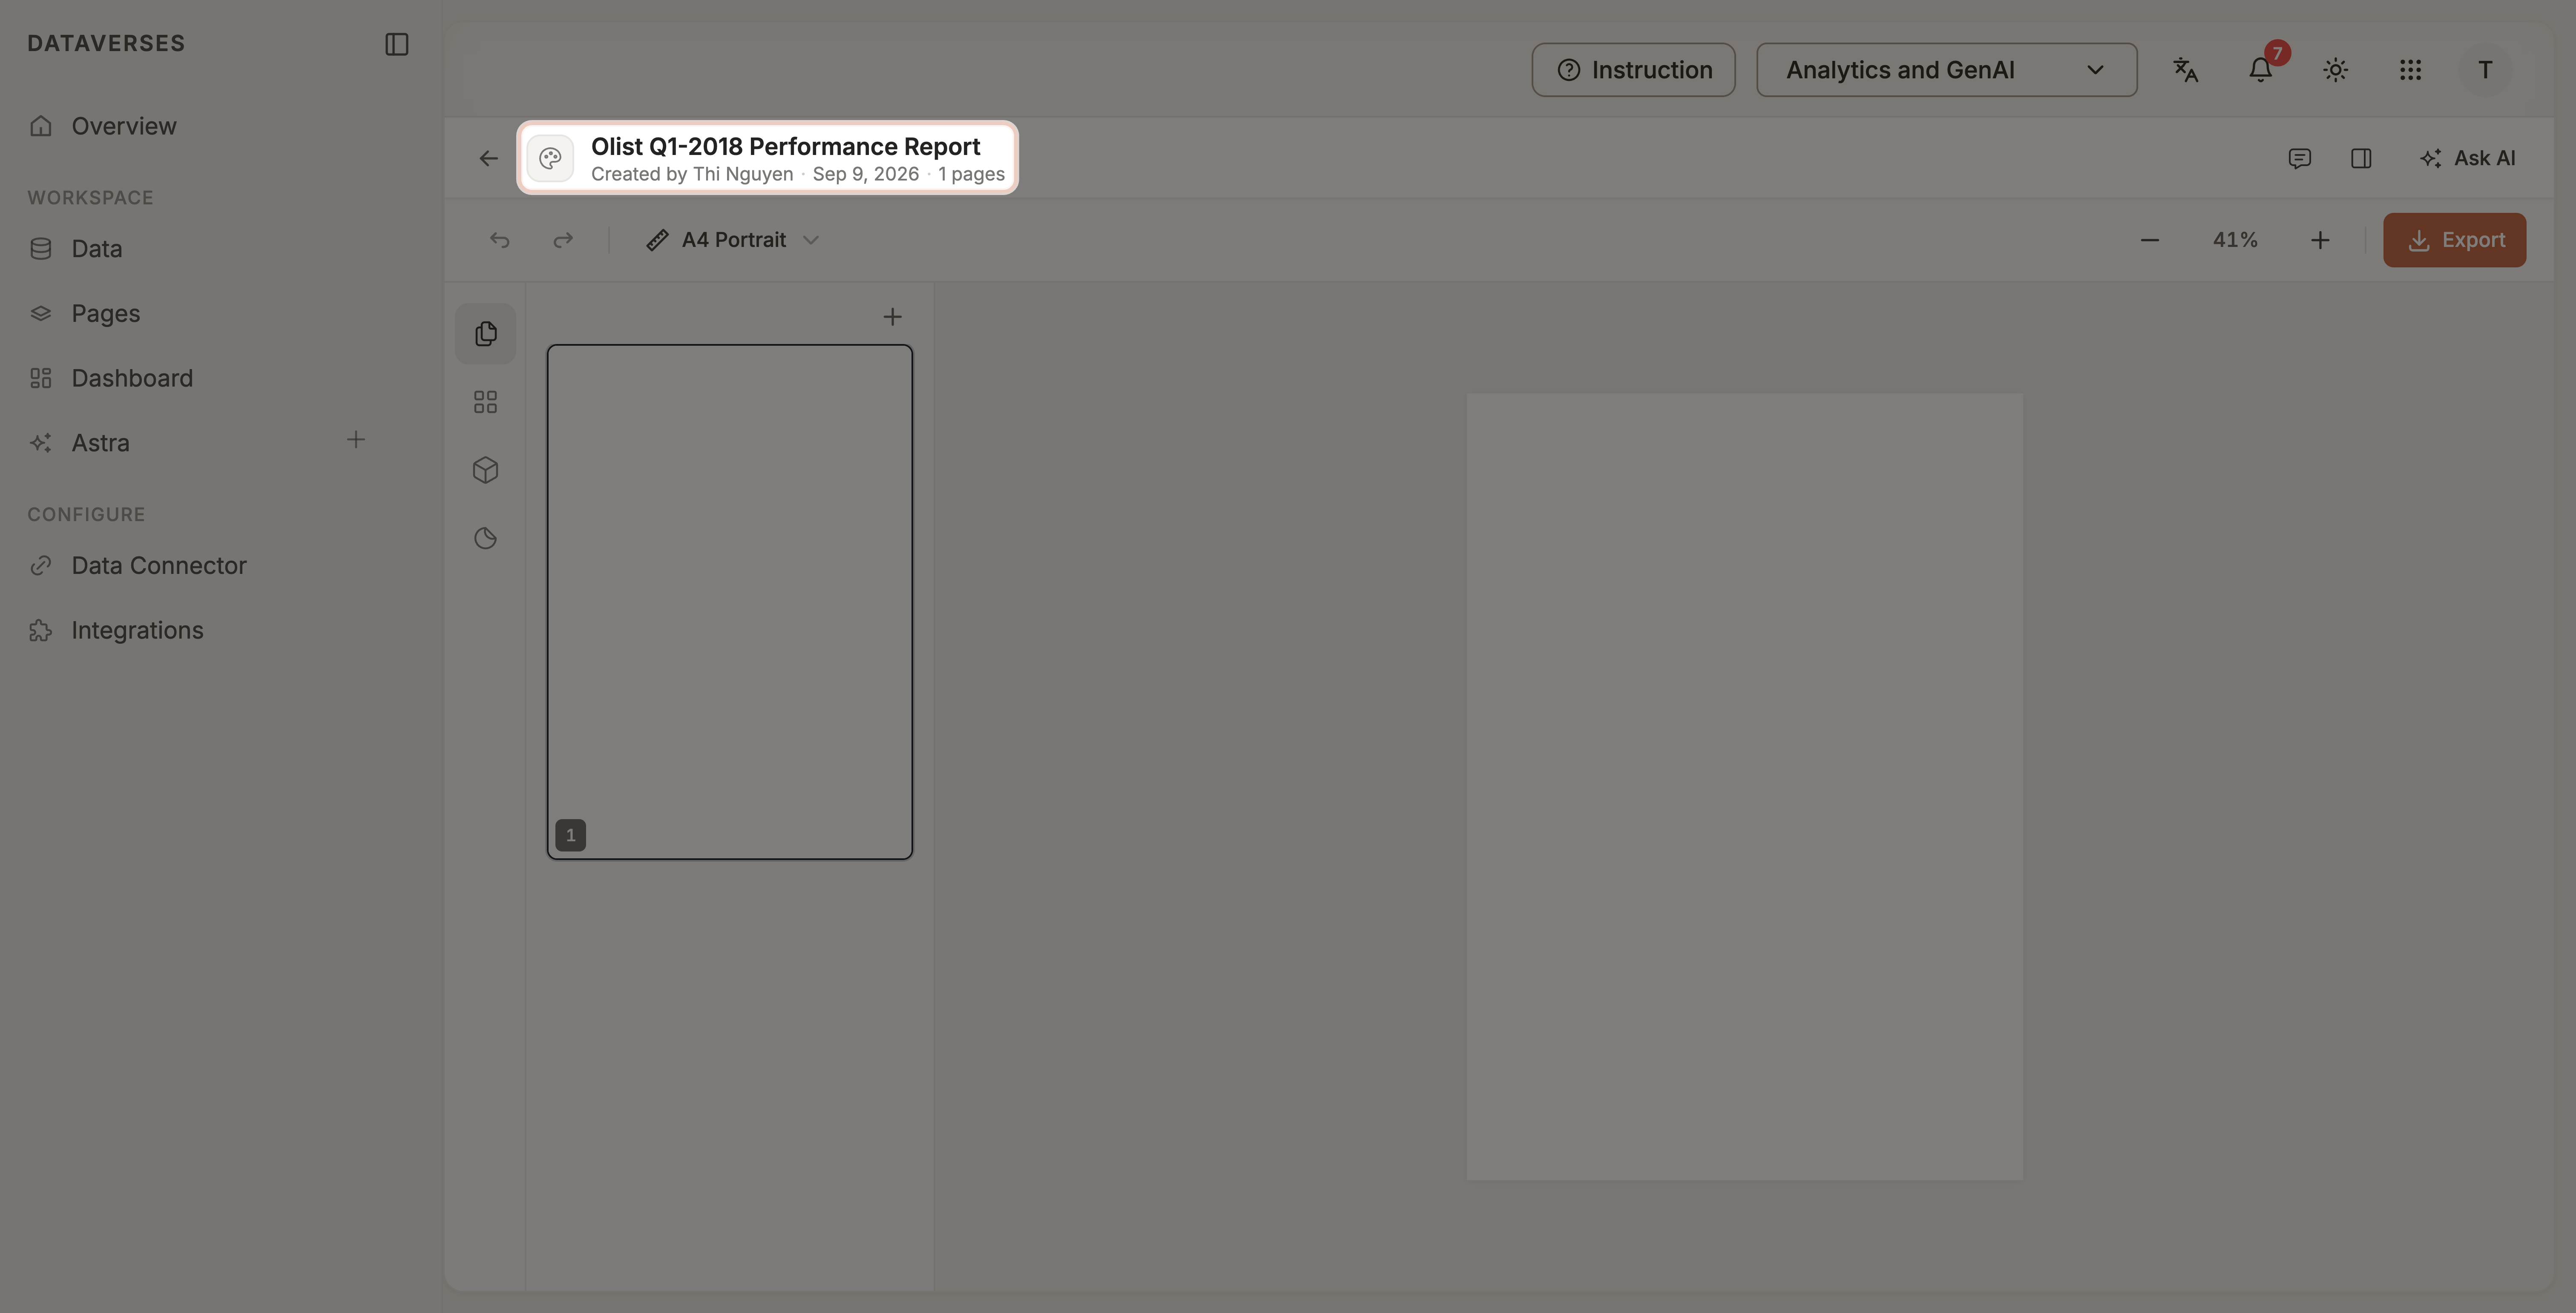Open the widgets grid panel icon
The height and width of the screenshot is (1313, 2576).
(485, 402)
